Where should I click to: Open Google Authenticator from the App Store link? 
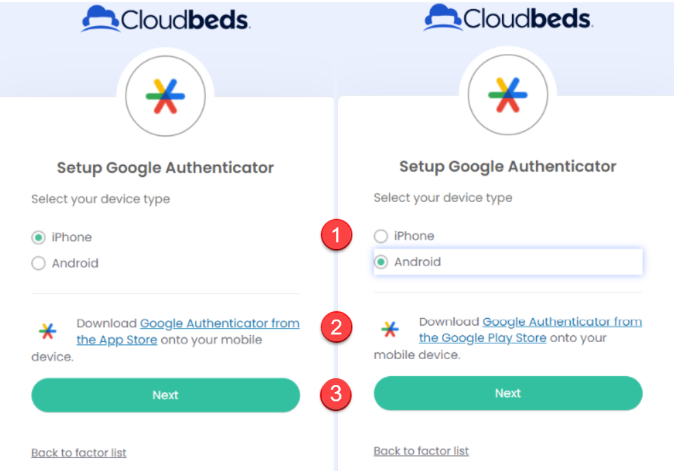pos(219,324)
